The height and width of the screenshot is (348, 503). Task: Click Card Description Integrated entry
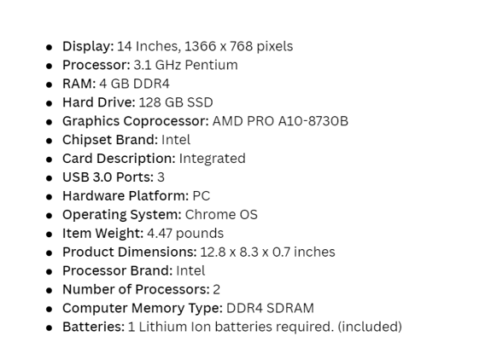pos(154,159)
